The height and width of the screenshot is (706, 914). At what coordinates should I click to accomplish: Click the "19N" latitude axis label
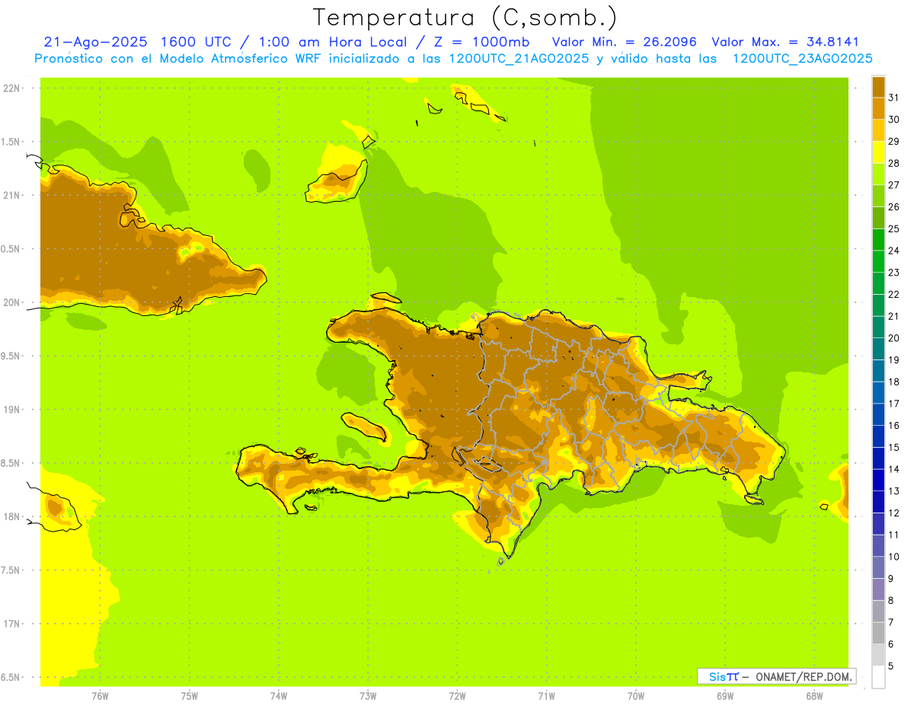point(12,410)
